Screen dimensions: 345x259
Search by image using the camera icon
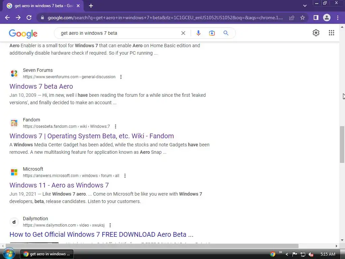pos(212,33)
